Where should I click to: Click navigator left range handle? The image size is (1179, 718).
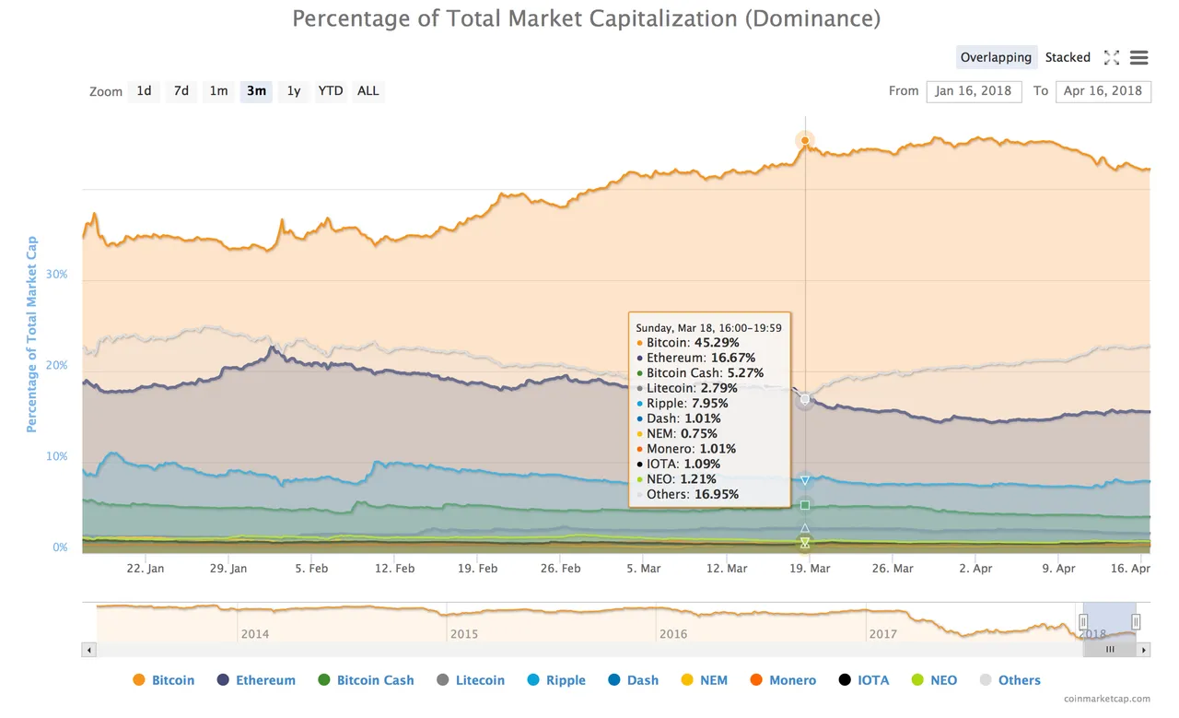click(x=1084, y=622)
